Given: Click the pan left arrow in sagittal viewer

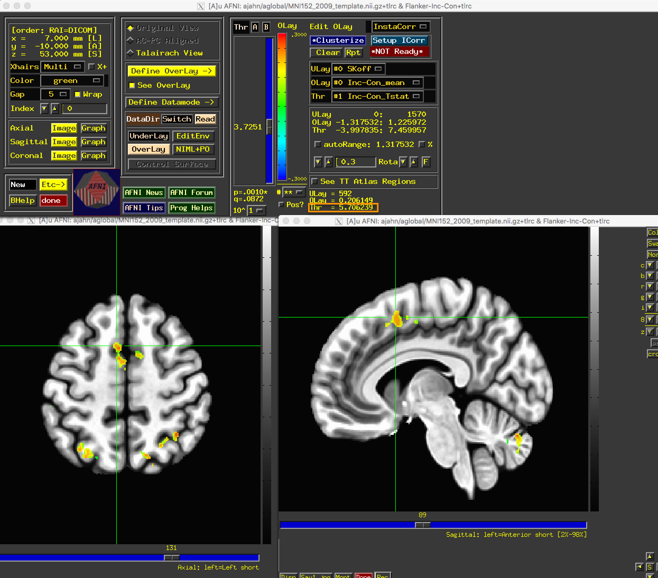Looking at the screenshot, I should pos(639,567).
